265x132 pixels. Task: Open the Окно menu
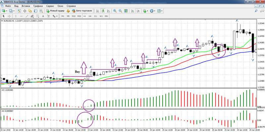(60, 6)
